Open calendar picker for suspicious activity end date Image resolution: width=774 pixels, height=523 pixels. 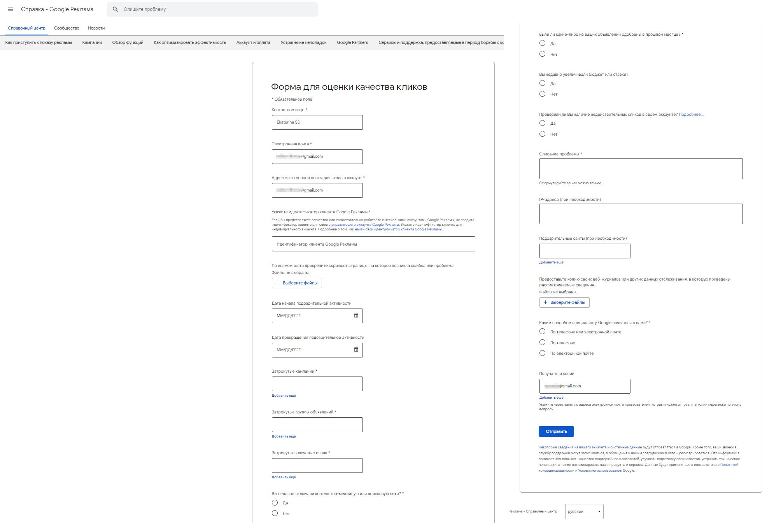pos(356,350)
